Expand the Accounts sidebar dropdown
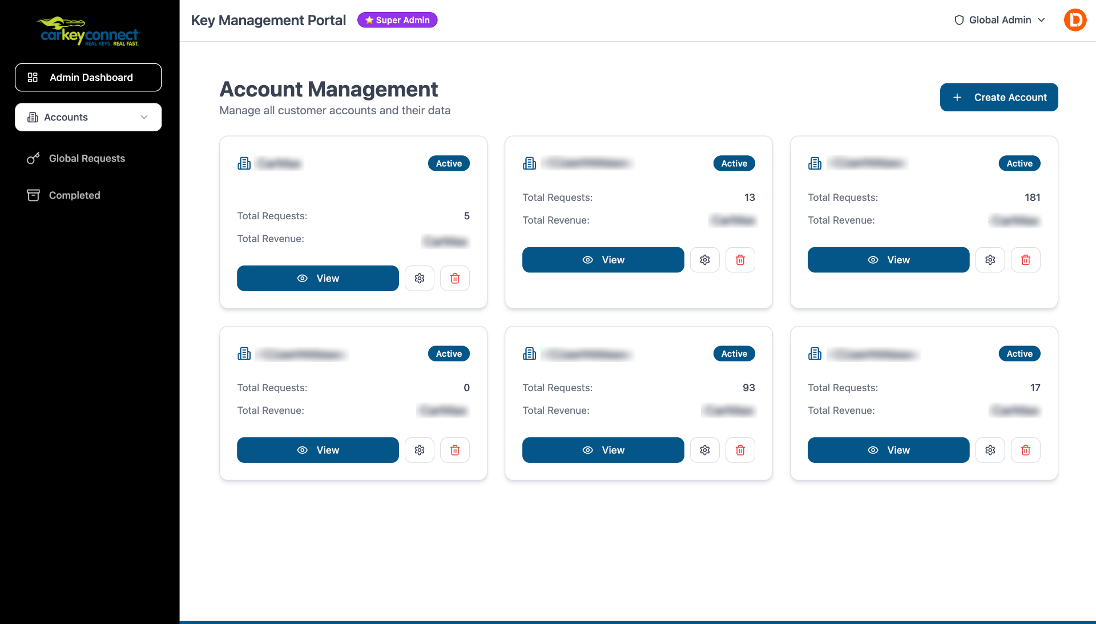 pyautogui.click(x=88, y=117)
